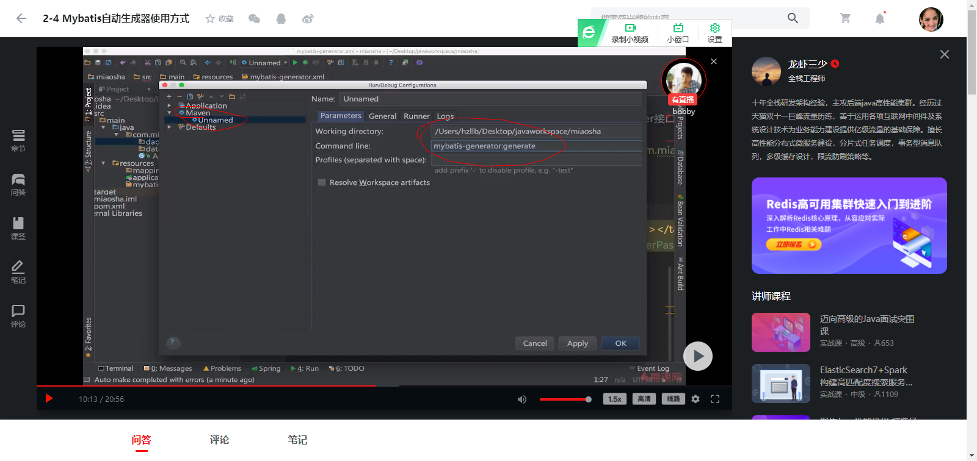The image size is (977, 461).
Task: Tick Resolve Workspace artifacts checkbox in video
Action: point(322,182)
